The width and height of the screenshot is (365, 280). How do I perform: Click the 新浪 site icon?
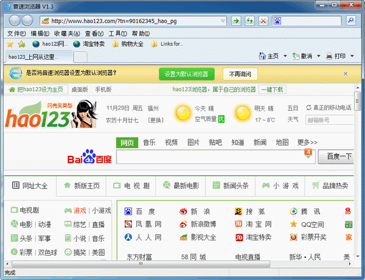pos(183,211)
